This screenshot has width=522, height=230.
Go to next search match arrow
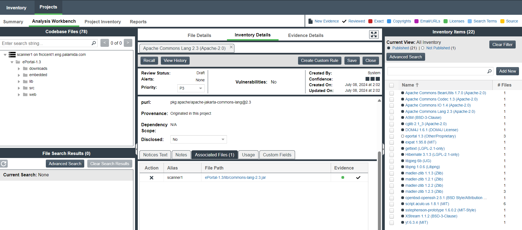pos(128,43)
